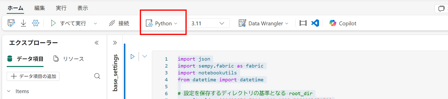This screenshot has width=448, height=99.
Task: Click the データ項目の追加 button
Action: [x=33, y=76]
